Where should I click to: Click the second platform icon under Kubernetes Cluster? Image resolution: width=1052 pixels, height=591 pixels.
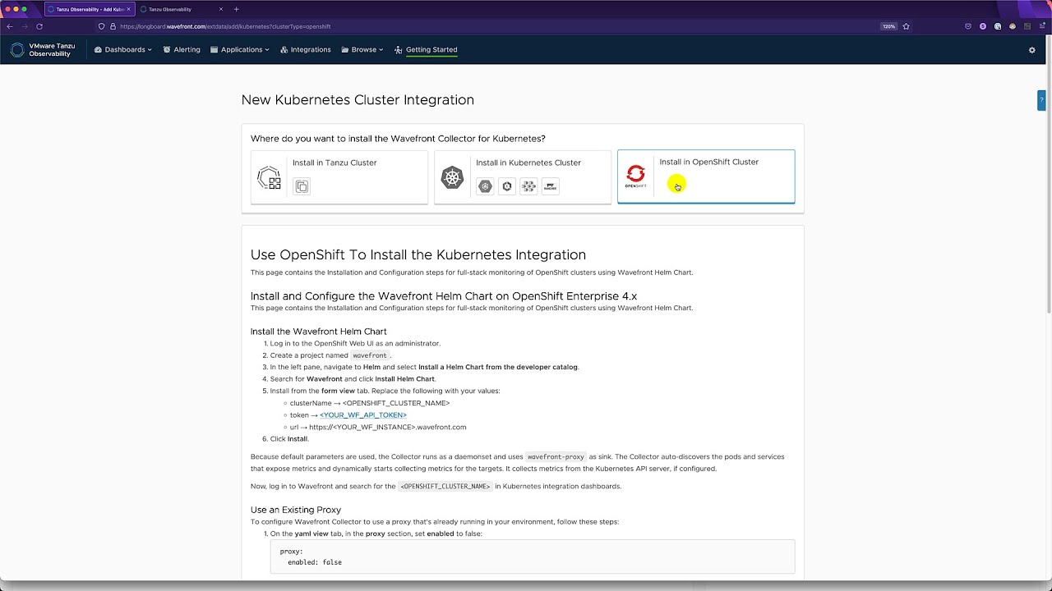coord(507,186)
